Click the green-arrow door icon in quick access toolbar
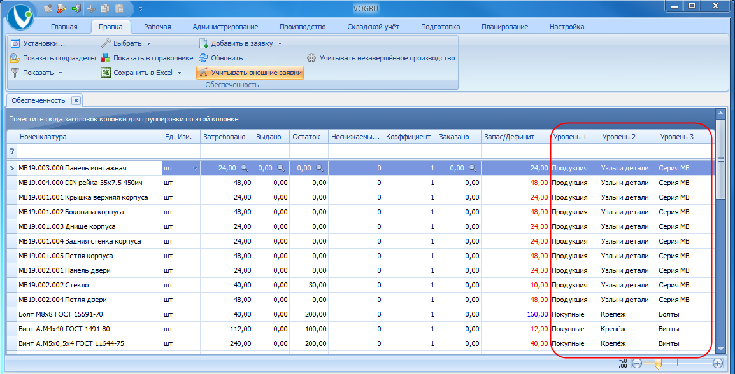The width and height of the screenshot is (735, 374). tap(76, 8)
